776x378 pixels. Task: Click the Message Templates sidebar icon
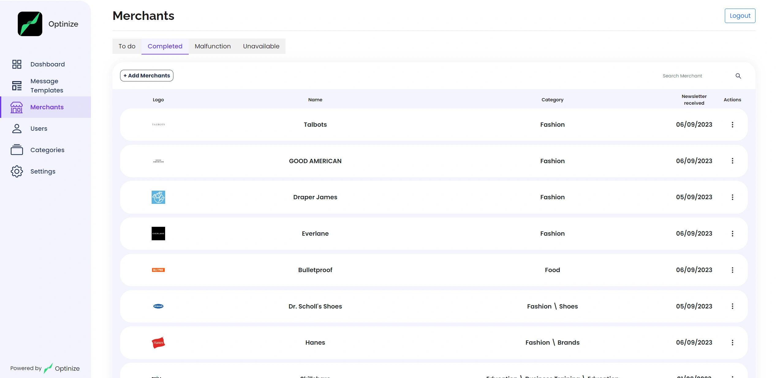[17, 86]
